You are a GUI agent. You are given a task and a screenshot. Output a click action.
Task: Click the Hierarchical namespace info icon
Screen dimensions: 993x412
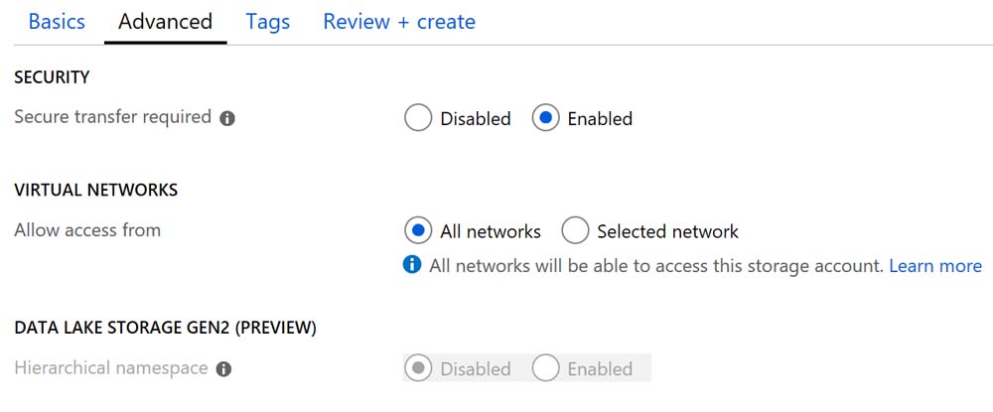tap(224, 369)
